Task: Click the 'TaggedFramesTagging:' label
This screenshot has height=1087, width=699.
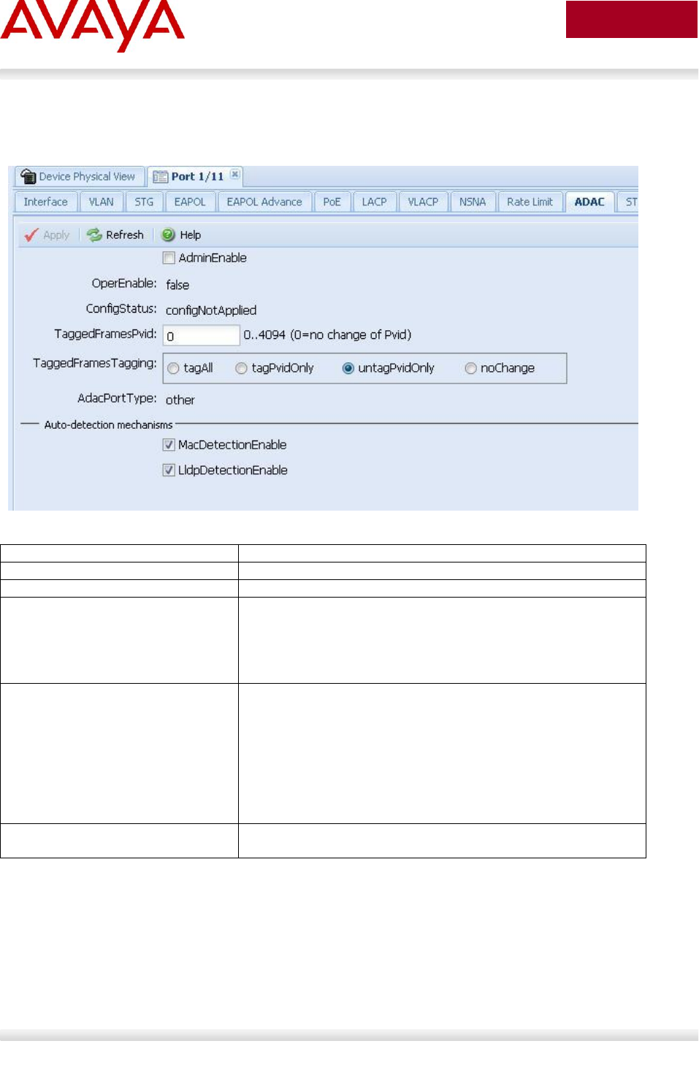Action: (95, 363)
